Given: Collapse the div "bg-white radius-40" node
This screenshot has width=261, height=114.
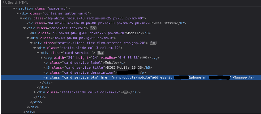Looking at the screenshot, I should [21, 18].
